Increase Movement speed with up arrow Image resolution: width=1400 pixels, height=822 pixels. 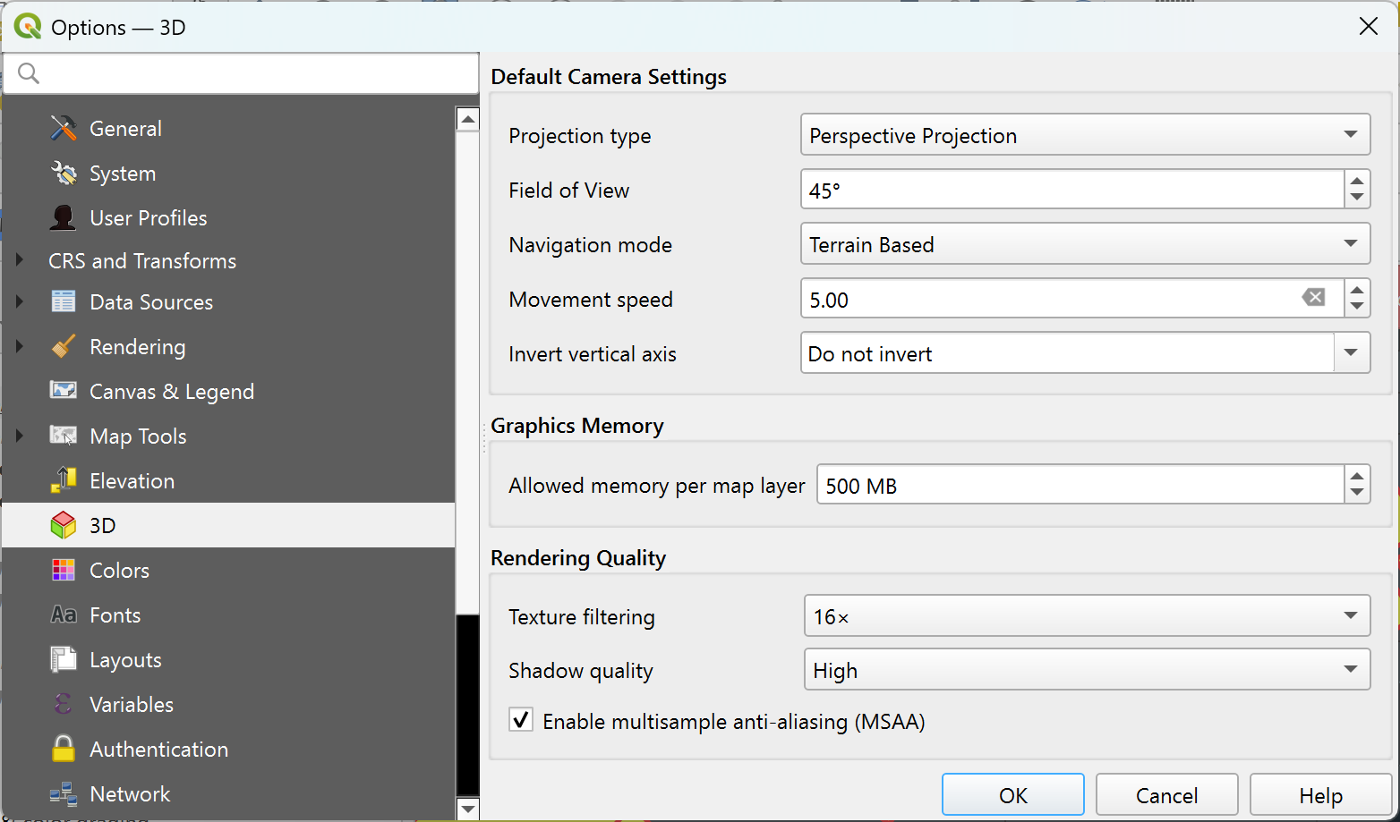(1357, 289)
